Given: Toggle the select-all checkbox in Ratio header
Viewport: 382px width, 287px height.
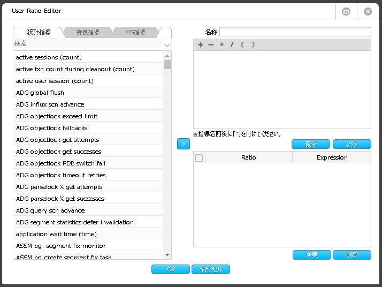Looking at the screenshot, I should point(199,158).
